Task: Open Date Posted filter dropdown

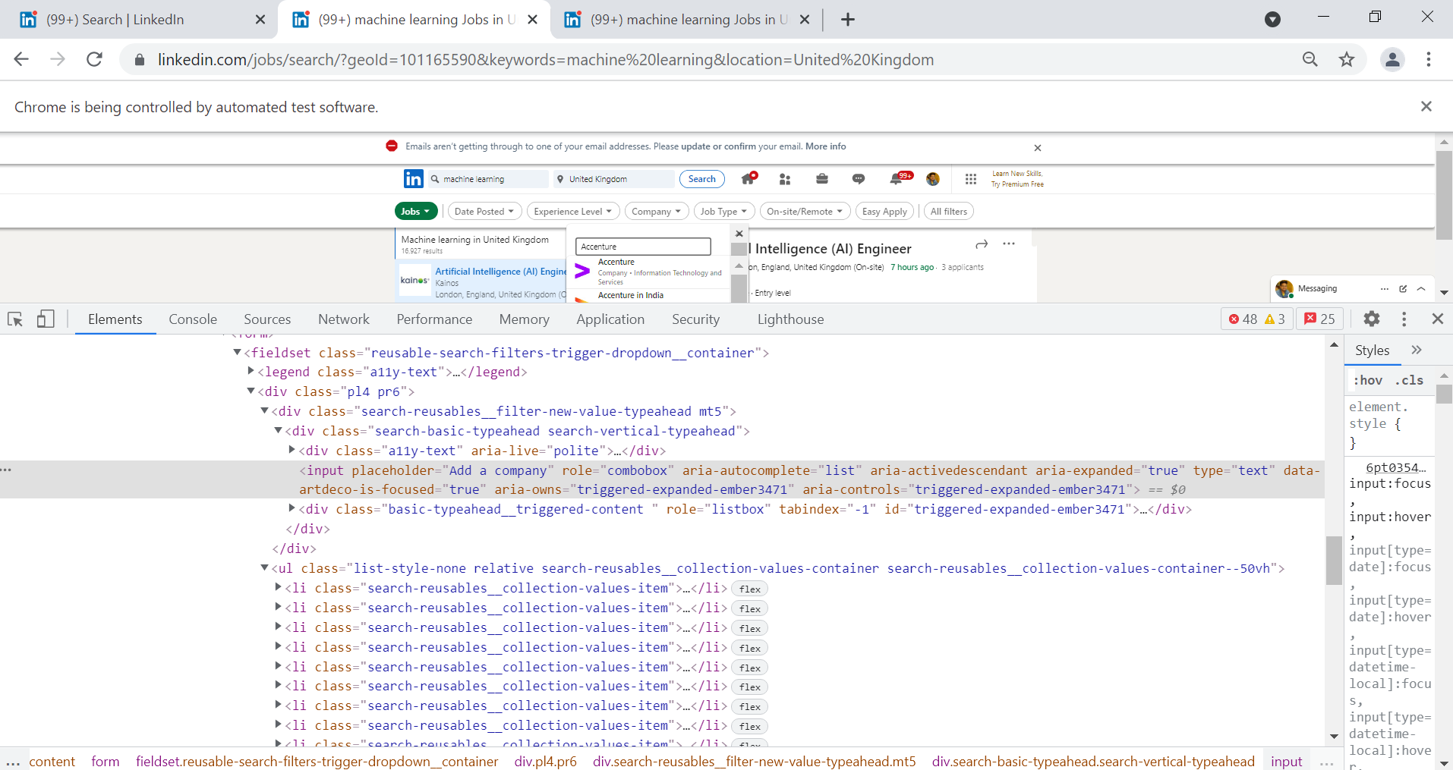Action: (484, 212)
